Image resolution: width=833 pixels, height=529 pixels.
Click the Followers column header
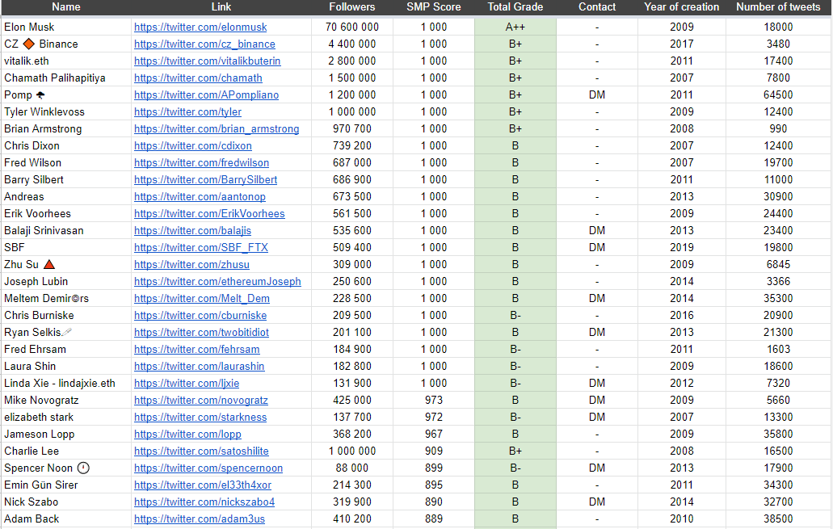[351, 7]
